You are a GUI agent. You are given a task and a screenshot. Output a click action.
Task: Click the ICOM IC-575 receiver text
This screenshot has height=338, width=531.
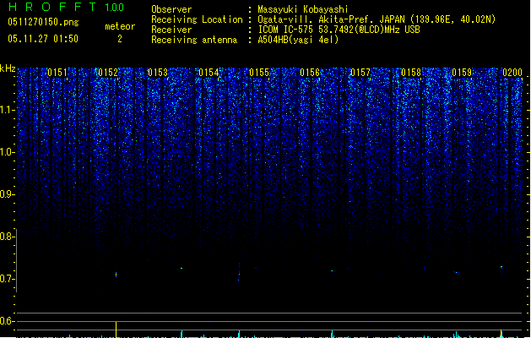coord(339,30)
